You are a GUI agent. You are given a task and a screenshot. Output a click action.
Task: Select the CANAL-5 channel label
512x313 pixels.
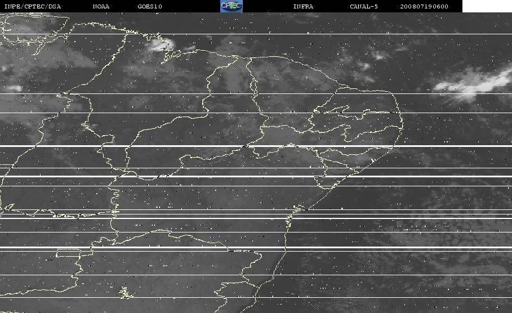pos(364,6)
